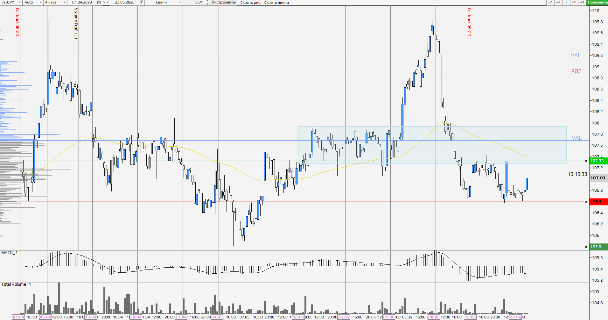Click the shift forward arrow button
This screenshot has height=320, width=608.
104,3
